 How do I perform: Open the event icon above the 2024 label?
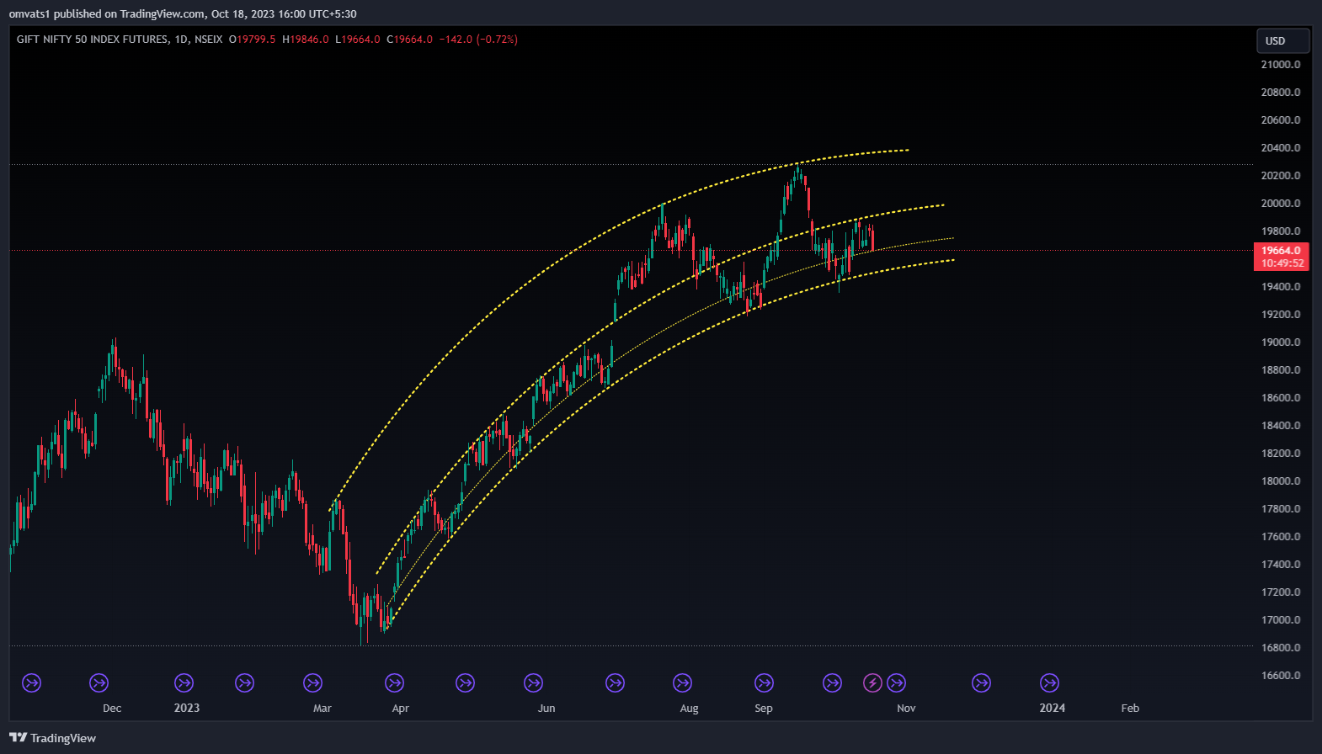pyautogui.click(x=1049, y=683)
